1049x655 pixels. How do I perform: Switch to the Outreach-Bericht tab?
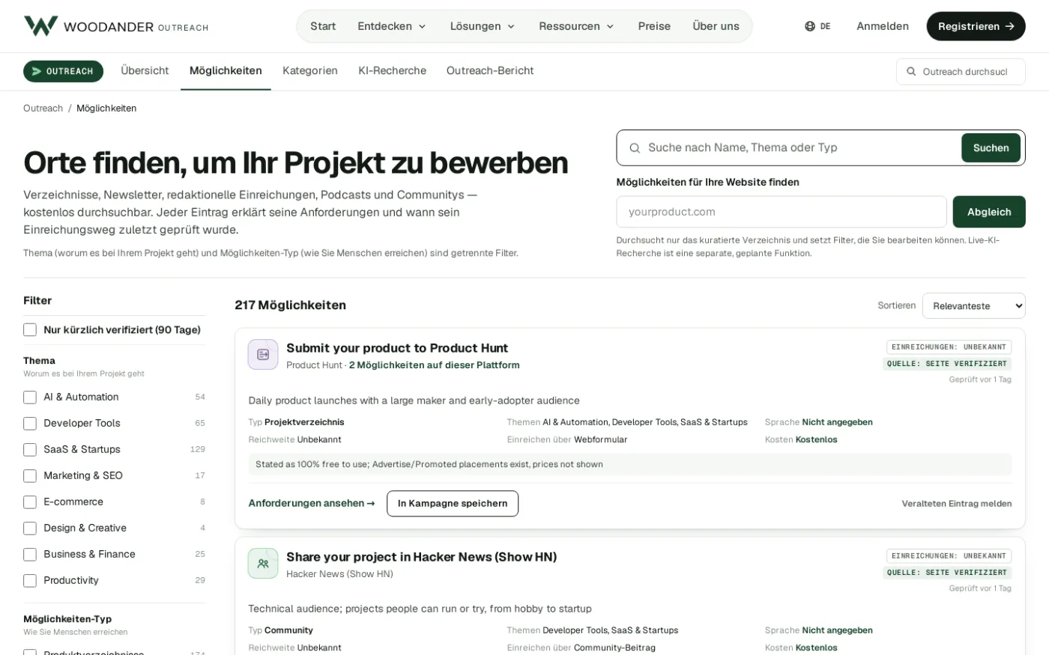click(x=490, y=71)
